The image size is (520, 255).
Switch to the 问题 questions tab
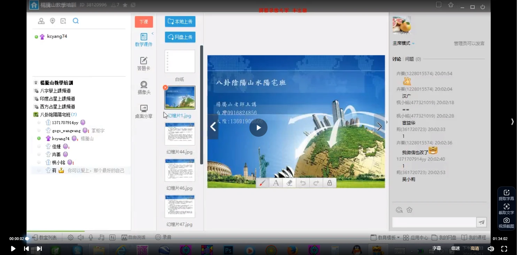tap(413, 59)
